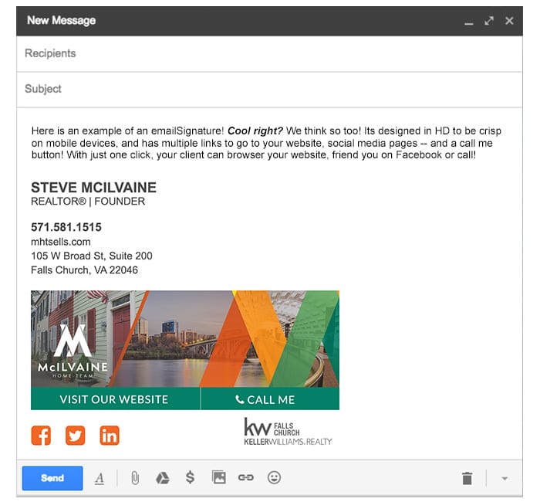This screenshot has height=502, width=540.
Task: Send money with dollar sign icon
Action: tap(190, 477)
